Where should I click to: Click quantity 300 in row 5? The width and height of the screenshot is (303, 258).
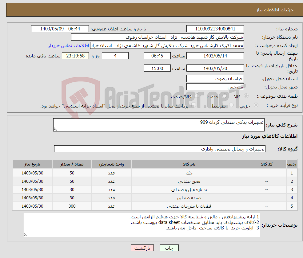pyautogui.click(x=72, y=206)
